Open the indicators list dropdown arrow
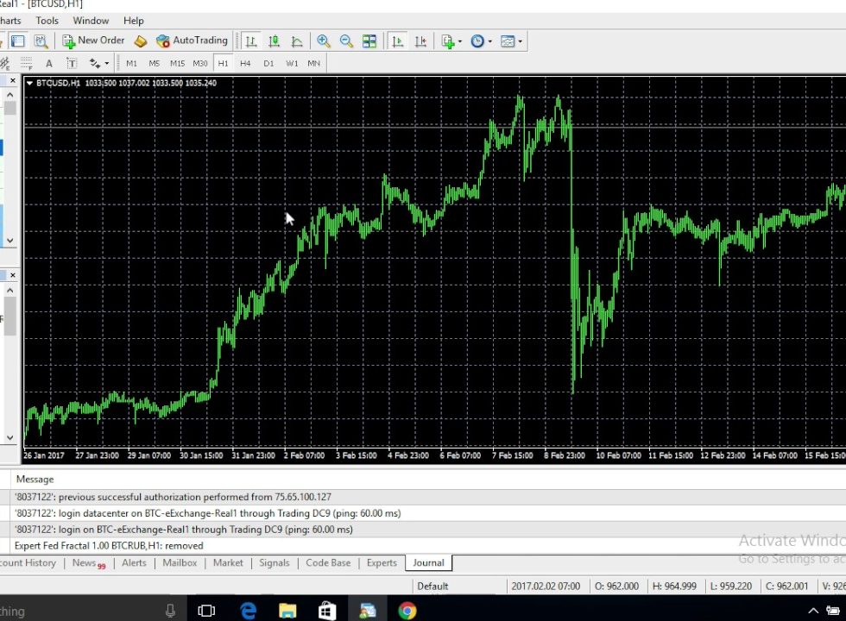This screenshot has height=621, width=846. click(x=459, y=41)
